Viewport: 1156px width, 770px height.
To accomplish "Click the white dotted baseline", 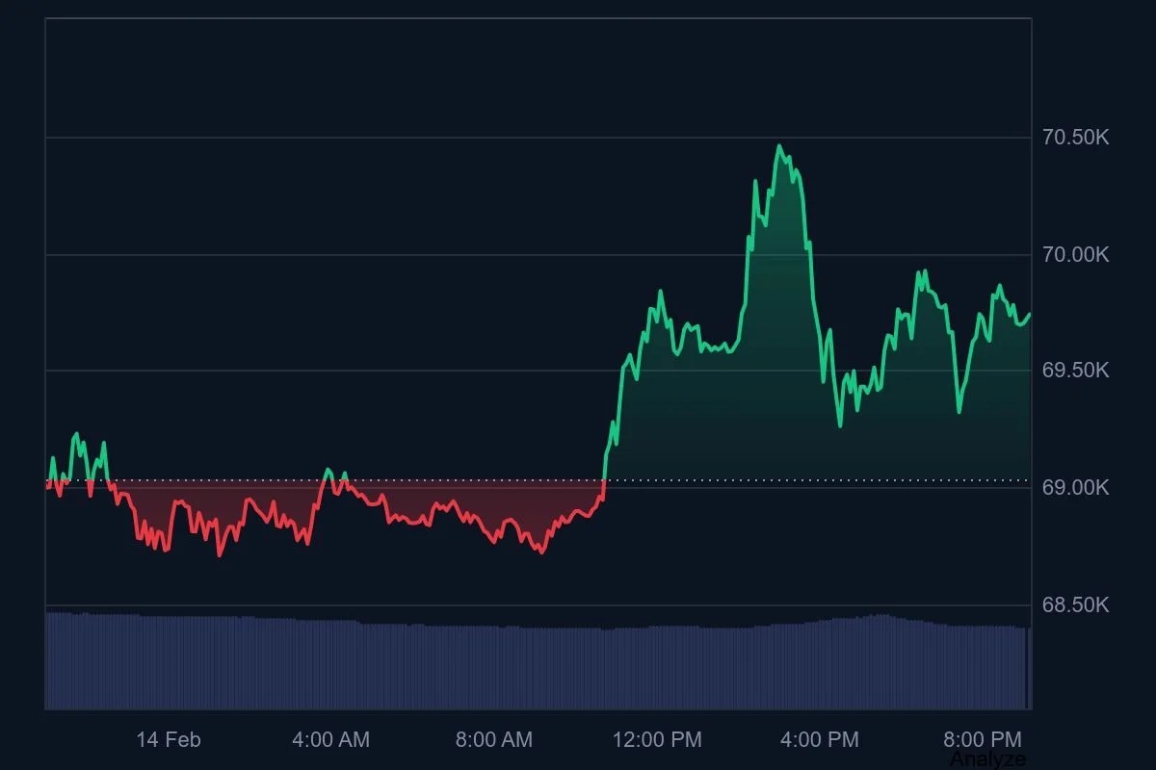I will [x=538, y=479].
